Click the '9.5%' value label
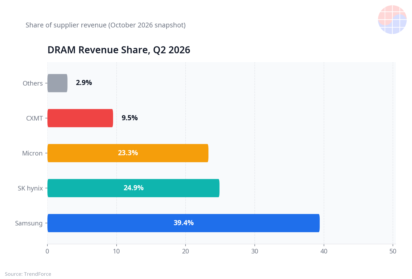 130,118
